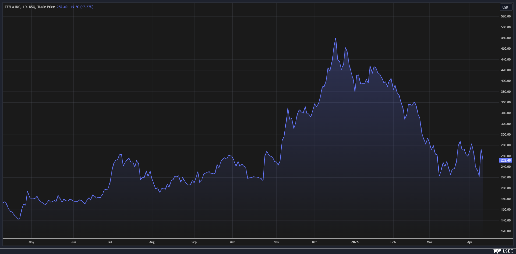Click the 320.00 price axis label
Image resolution: width=516 pixels, height=254 pixels.
(x=506, y=124)
